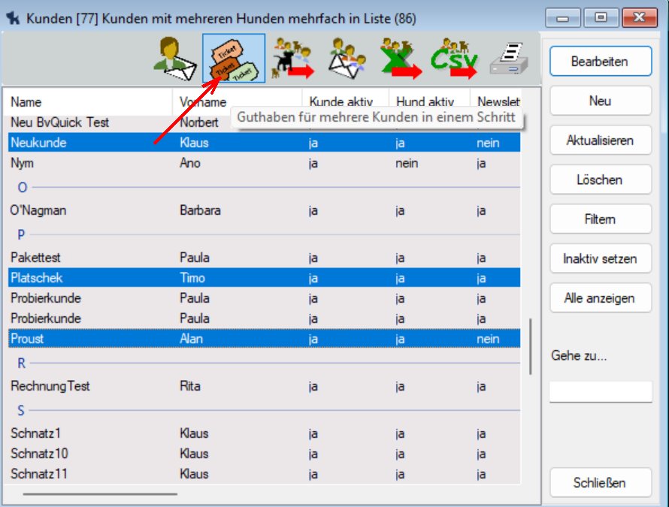The image size is (669, 507).
Task: Show all customers with Alle anzeigen
Action: tap(600, 298)
